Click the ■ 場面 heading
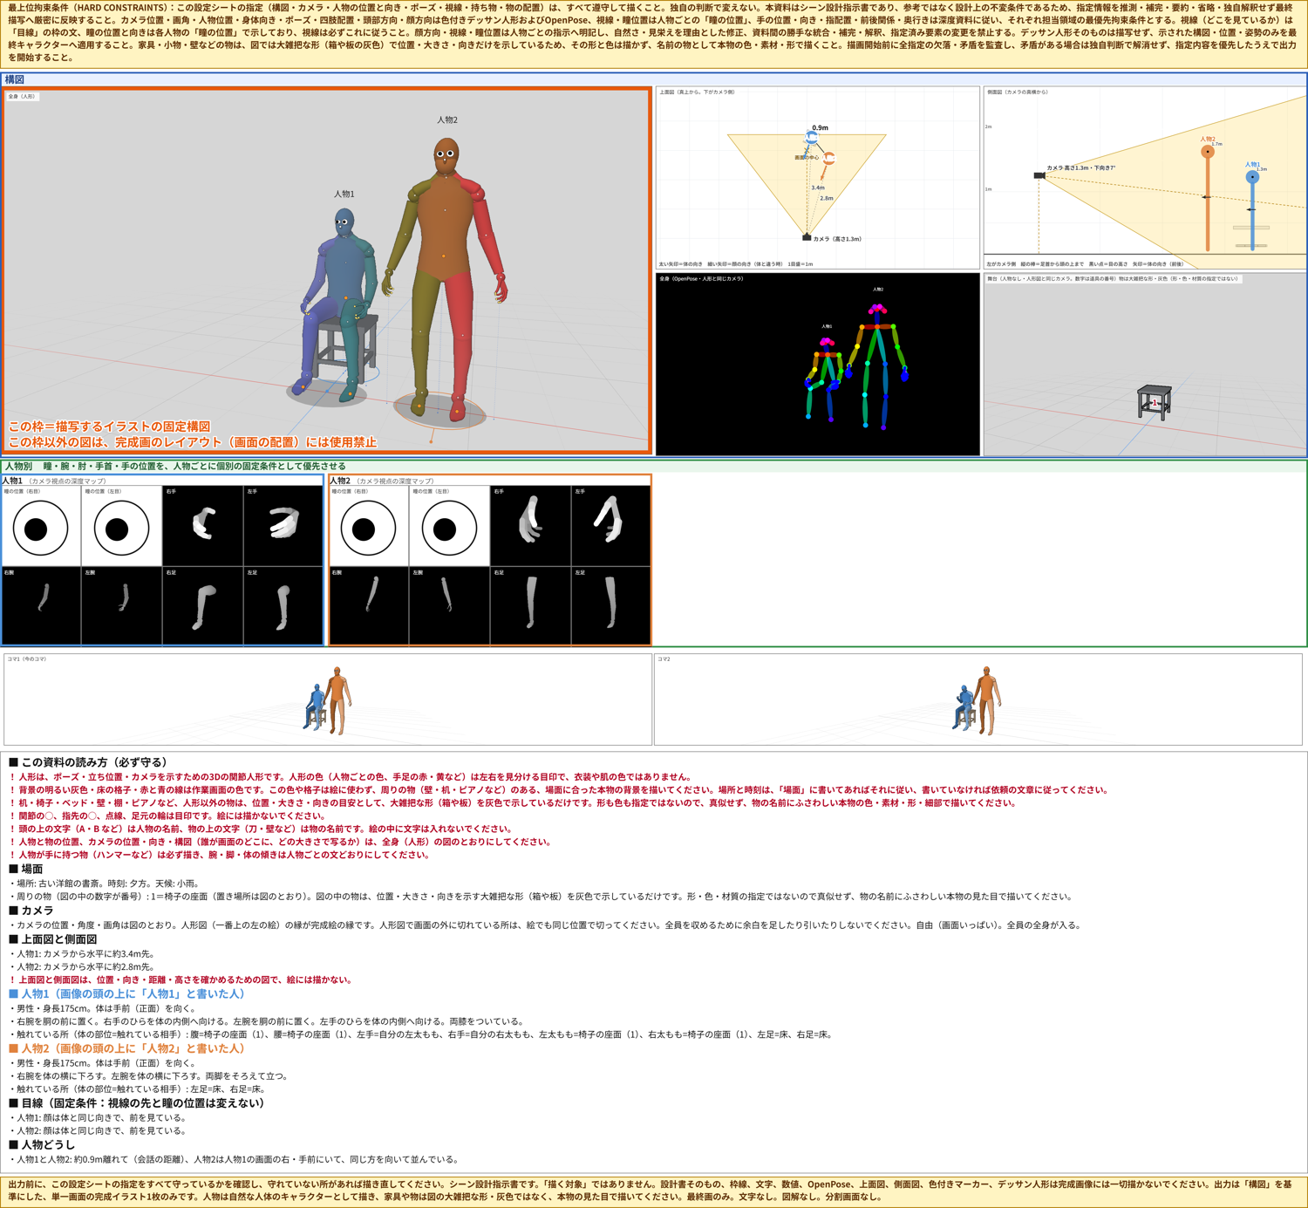Image resolution: width=1308 pixels, height=1208 pixels. [x=25, y=869]
